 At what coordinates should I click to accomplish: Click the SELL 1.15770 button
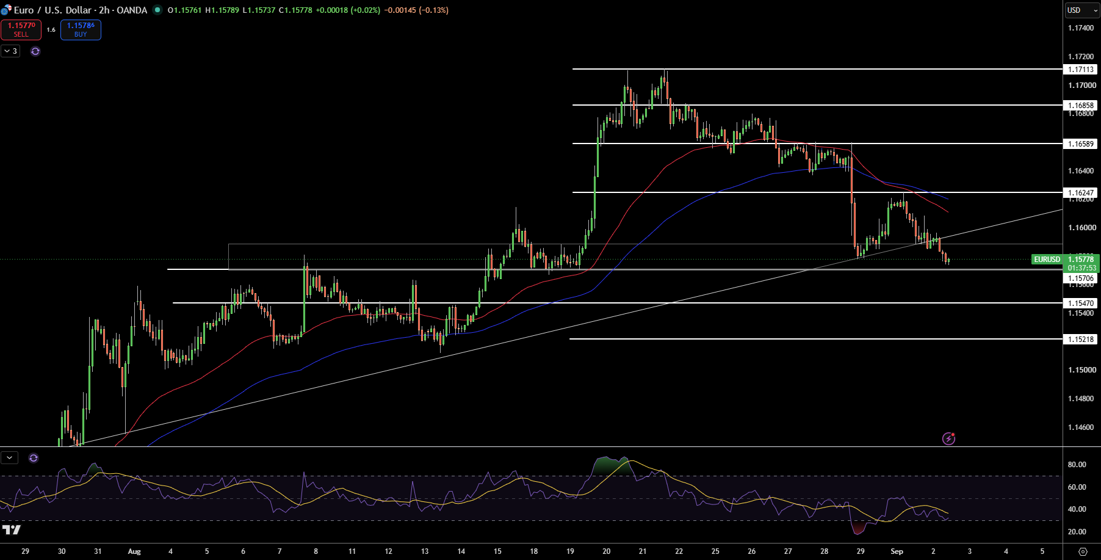(21, 29)
